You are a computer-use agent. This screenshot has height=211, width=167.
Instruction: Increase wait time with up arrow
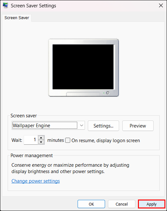(41, 138)
